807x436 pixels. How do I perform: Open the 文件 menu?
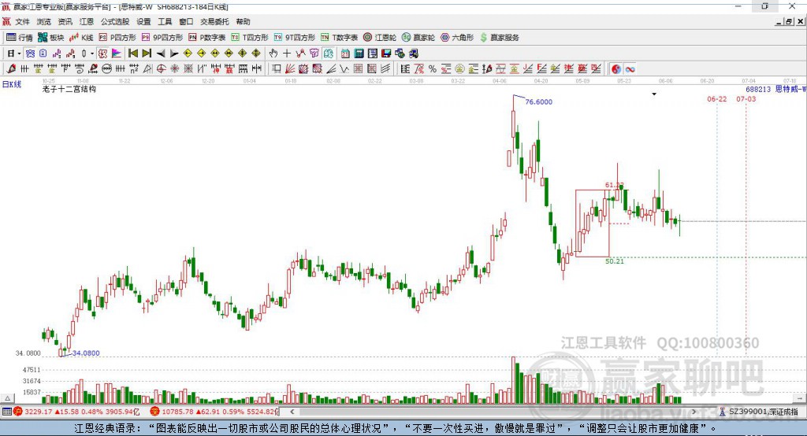(x=22, y=21)
